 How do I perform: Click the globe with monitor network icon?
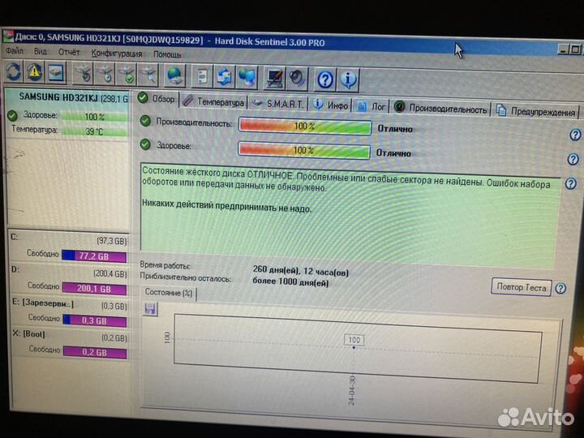pos(247,77)
